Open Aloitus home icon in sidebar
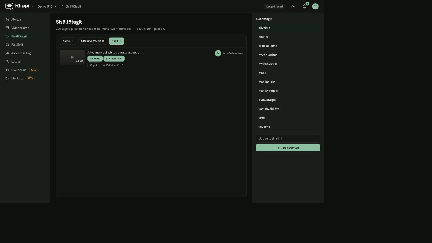Screen dimensions: 432x243 [x=7, y=19]
